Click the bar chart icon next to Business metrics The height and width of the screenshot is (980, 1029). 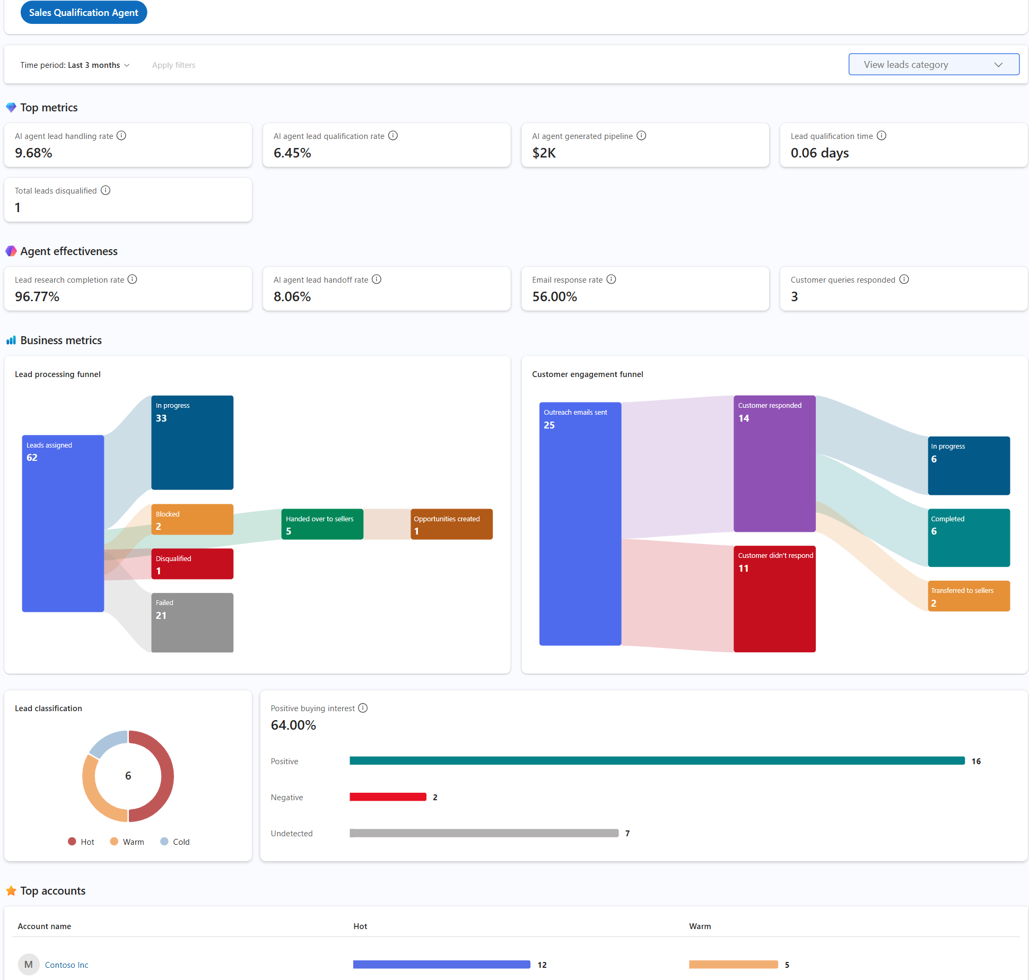pyautogui.click(x=11, y=339)
